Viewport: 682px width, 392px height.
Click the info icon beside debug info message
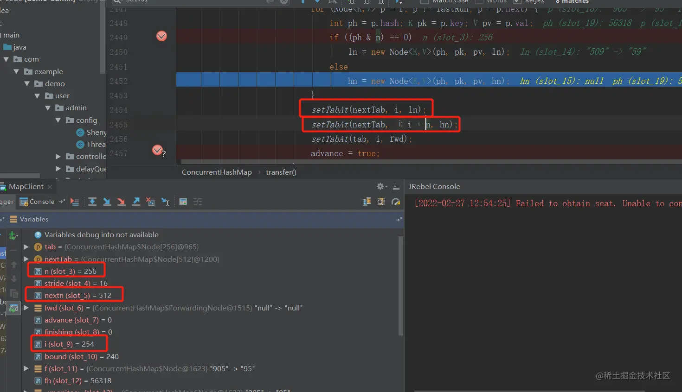[x=38, y=235]
